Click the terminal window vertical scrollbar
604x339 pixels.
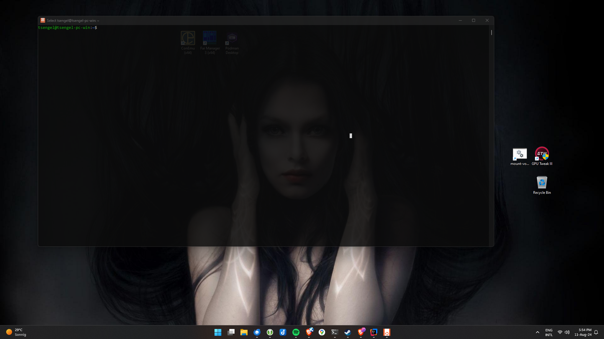[x=491, y=32]
